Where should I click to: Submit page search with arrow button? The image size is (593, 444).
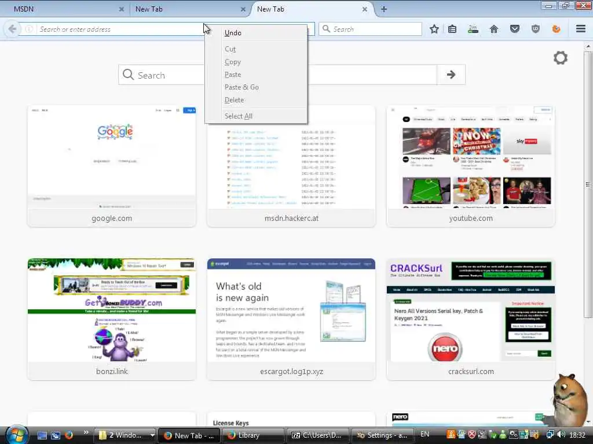[x=451, y=75]
